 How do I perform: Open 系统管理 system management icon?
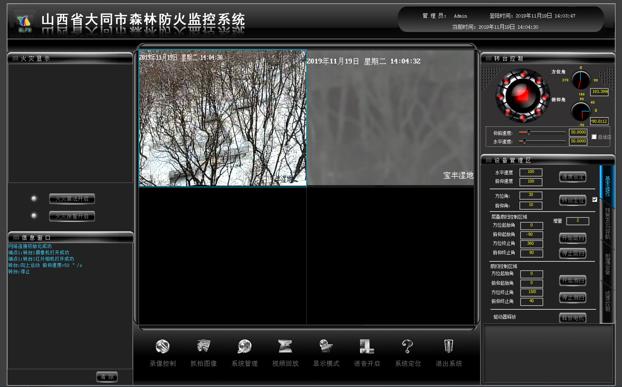point(244,346)
